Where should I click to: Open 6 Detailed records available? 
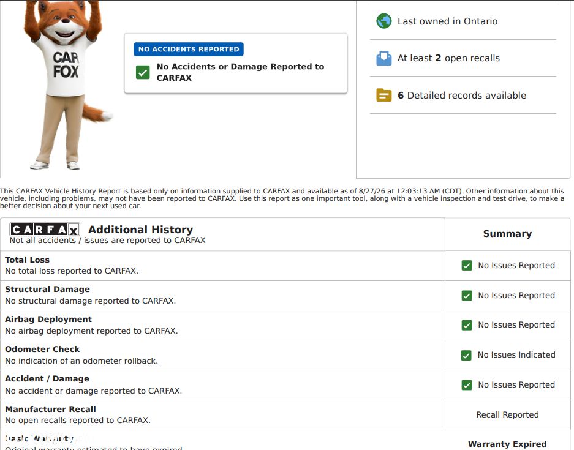pos(463,95)
